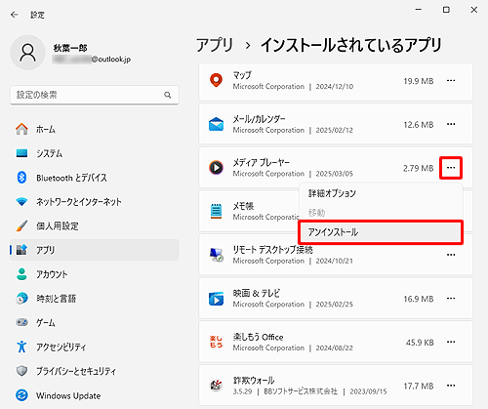This screenshot has width=488, height=409.
Task: Click the メール/カレンダー app icon
Action: point(216,124)
